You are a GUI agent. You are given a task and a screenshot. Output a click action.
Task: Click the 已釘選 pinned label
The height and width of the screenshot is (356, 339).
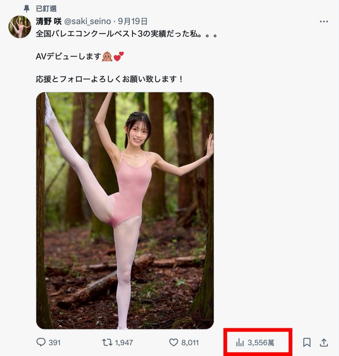(x=46, y=9)
